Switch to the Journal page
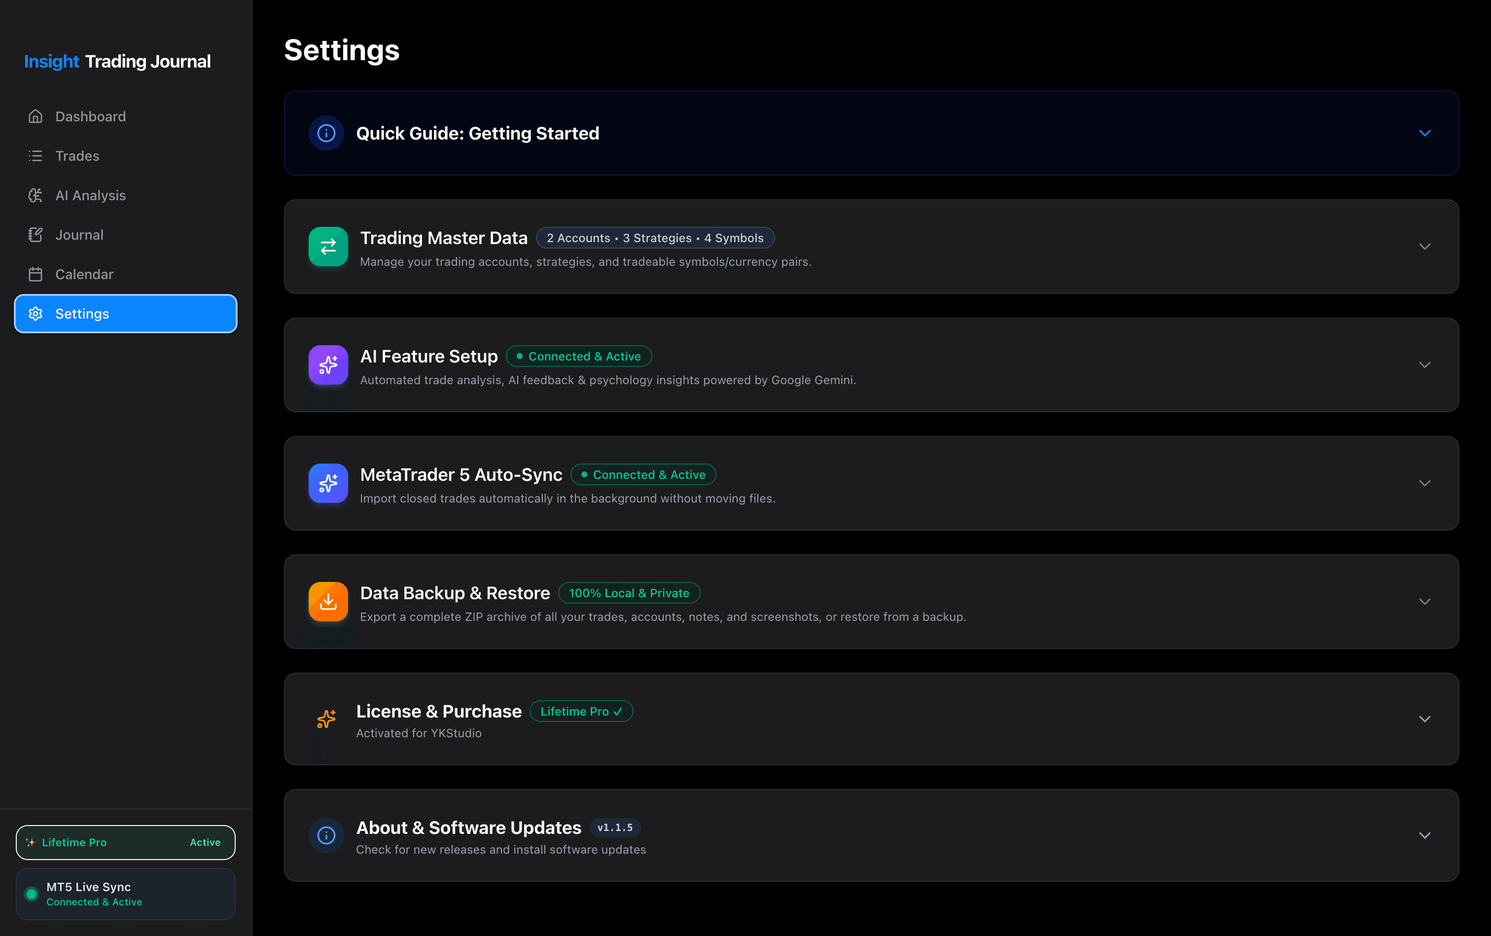1491x936 pixels. [x=126, y=235]
